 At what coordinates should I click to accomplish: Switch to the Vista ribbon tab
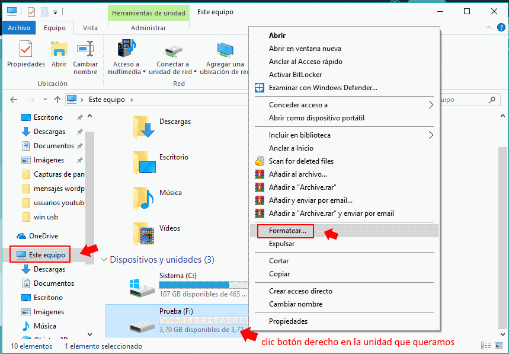[90, 28]
